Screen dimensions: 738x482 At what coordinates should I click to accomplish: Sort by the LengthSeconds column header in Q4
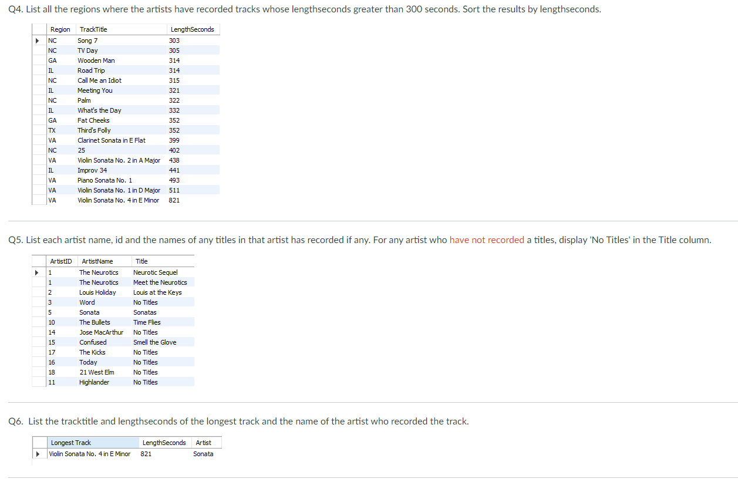(x=192, y=29)
